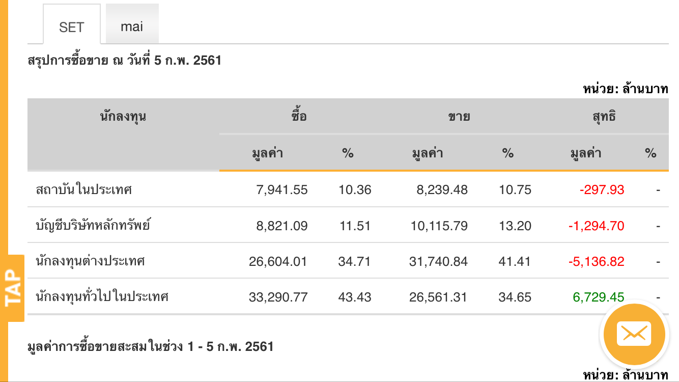
Task: Click the buy value 33,290.77
Action: 278,297
